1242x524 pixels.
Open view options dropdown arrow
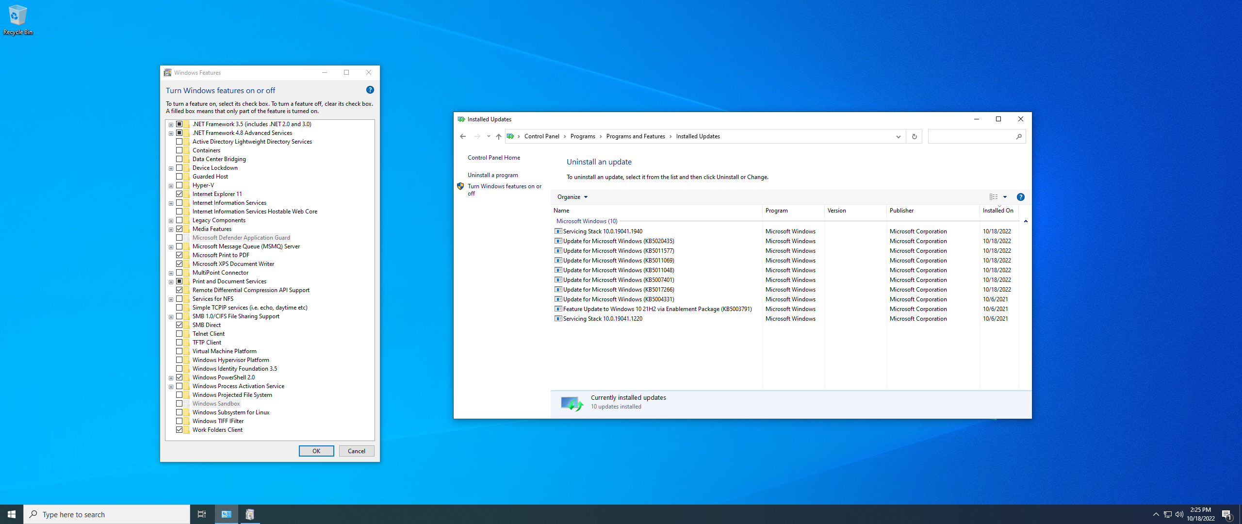[x=1005, y=197]
